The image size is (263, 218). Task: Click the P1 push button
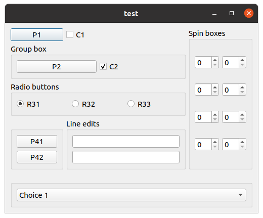(37, 35)
